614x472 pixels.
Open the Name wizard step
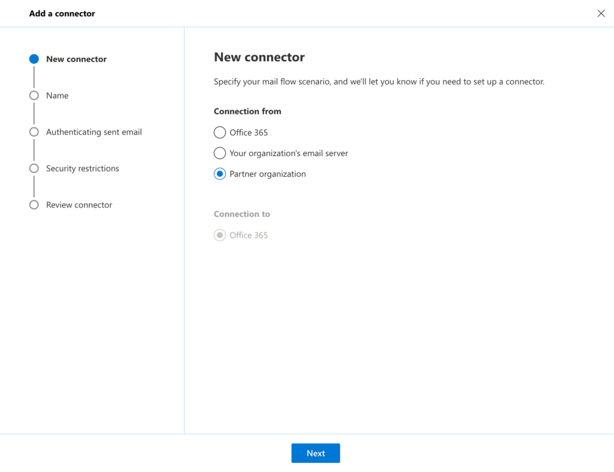point(57,95)
